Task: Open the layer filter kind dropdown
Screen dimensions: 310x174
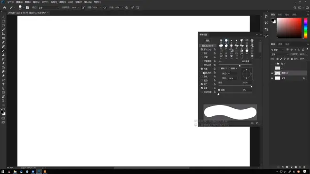Action: point(278,50)
